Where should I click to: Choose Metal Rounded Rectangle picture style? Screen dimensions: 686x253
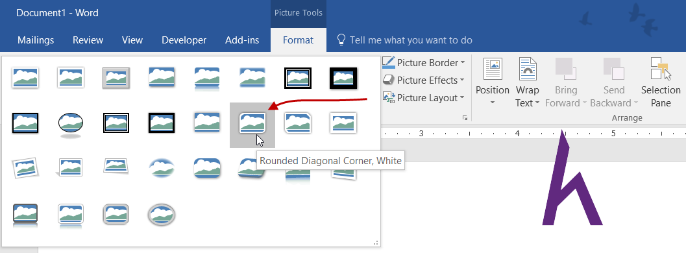click(116, 214)
